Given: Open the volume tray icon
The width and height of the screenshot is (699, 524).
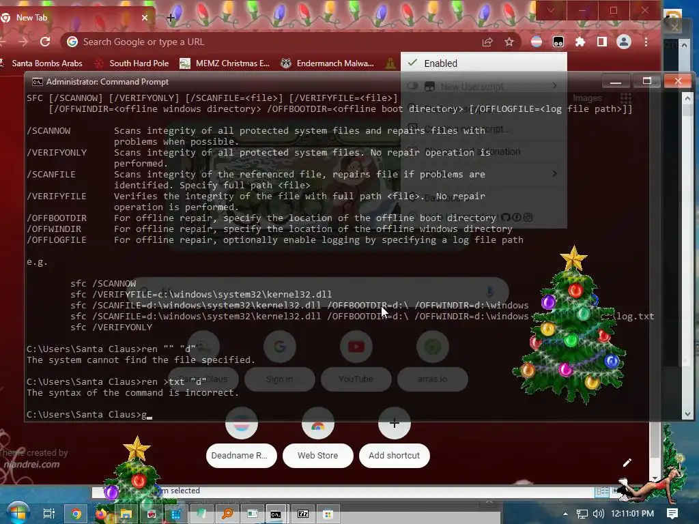Looking at the screenshot, I should point(598,514).
